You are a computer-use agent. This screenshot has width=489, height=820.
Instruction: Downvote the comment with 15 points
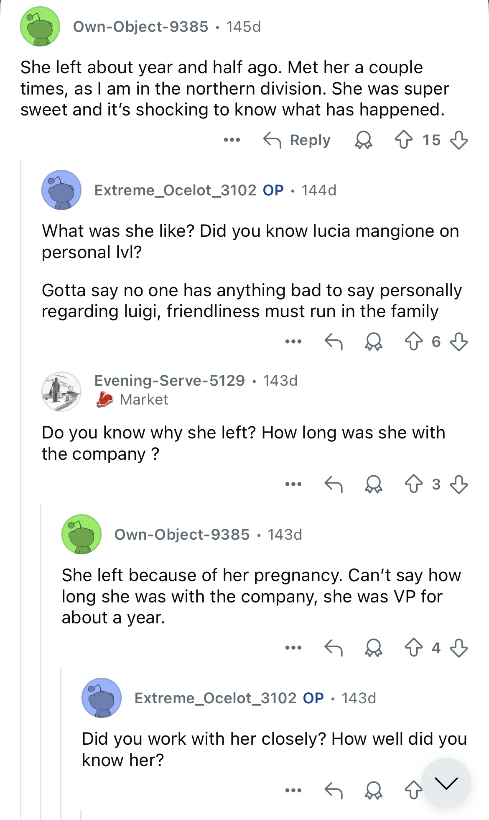(458, 140)
